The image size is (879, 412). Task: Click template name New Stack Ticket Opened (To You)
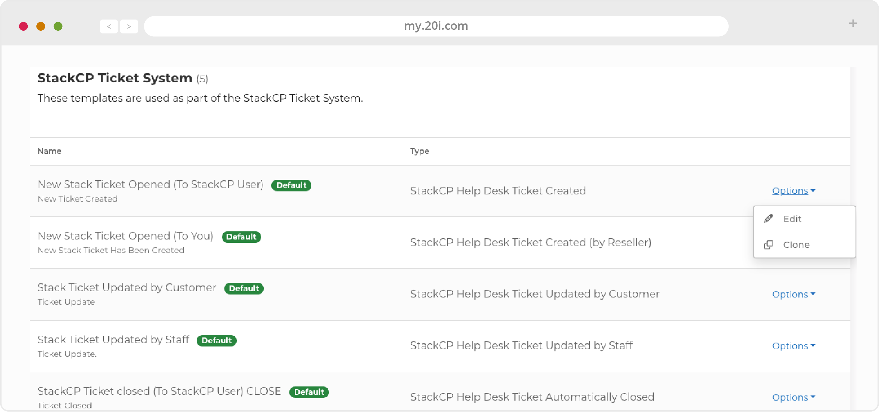[125, 236]
